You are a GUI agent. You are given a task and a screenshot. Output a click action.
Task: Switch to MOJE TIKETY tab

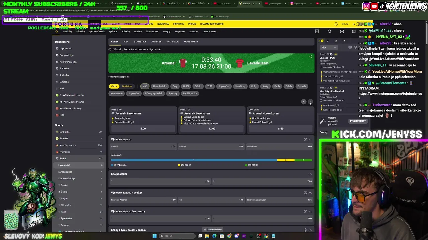pos(191,42)
